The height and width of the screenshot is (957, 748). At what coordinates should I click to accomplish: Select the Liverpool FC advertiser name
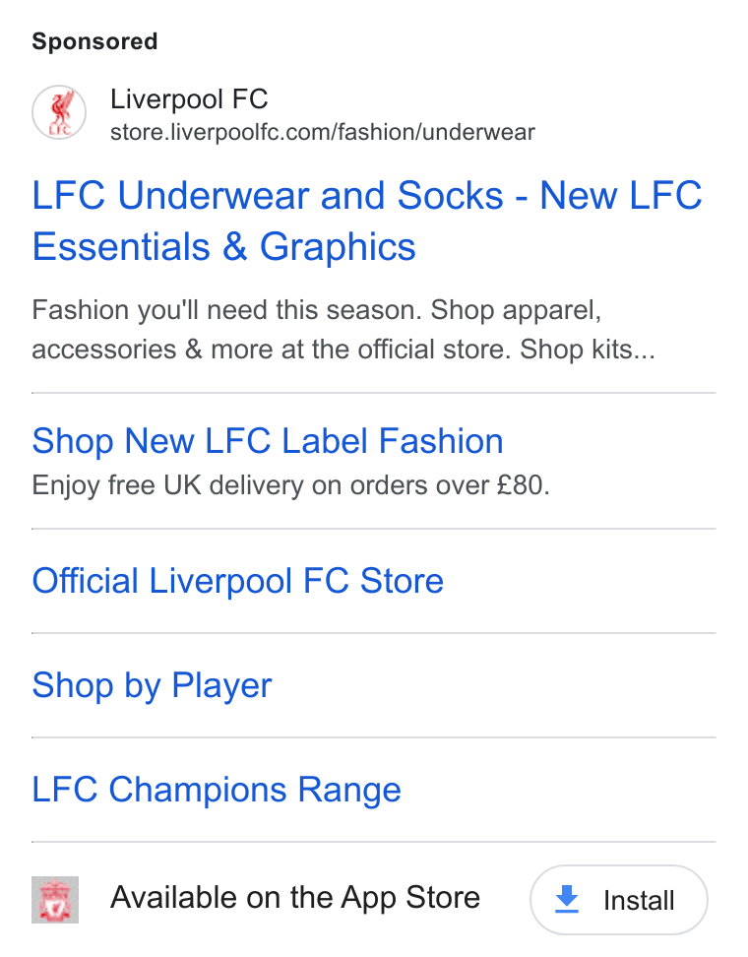[189, 98]
